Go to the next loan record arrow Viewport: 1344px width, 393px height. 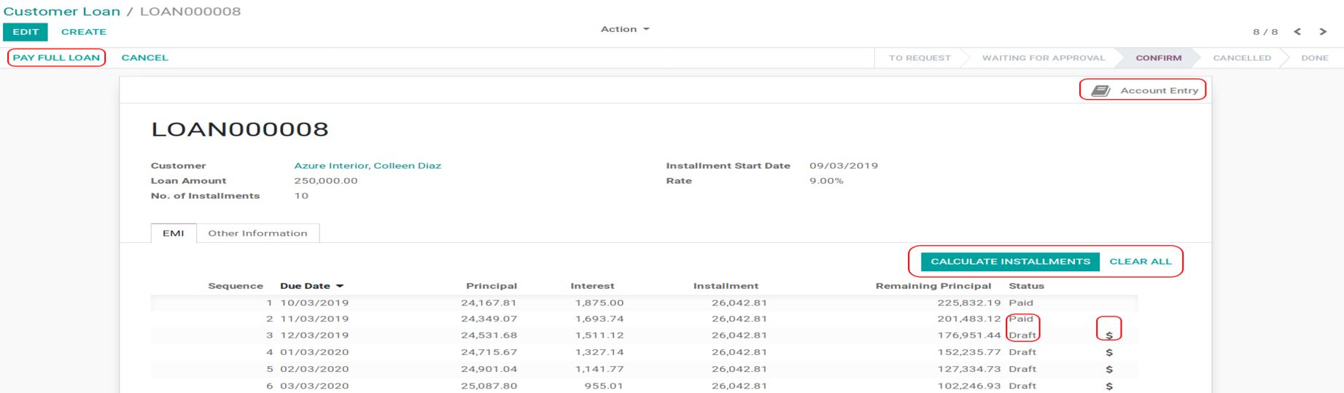tap(1322, 31)
